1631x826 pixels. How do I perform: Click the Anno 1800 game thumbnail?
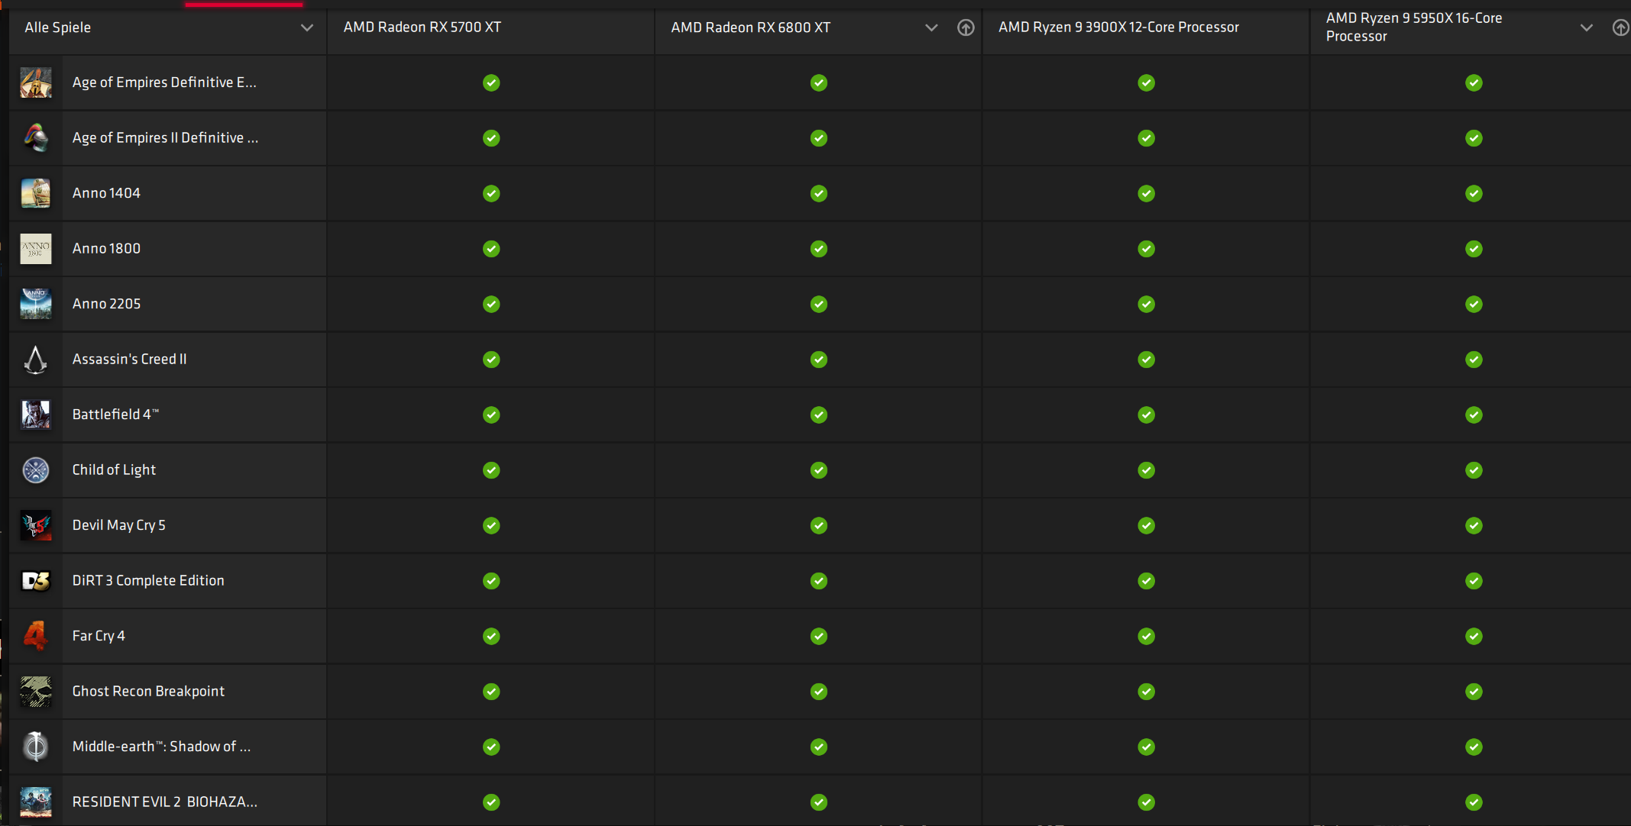pyautogui.click(x=36, y=249)
